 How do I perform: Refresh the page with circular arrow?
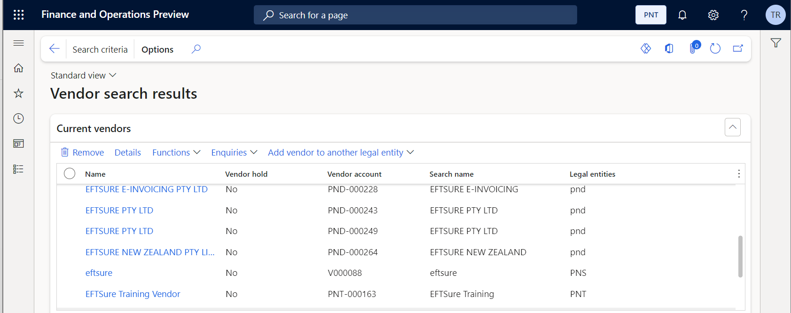pyautogui.click(x=715, y=48)
